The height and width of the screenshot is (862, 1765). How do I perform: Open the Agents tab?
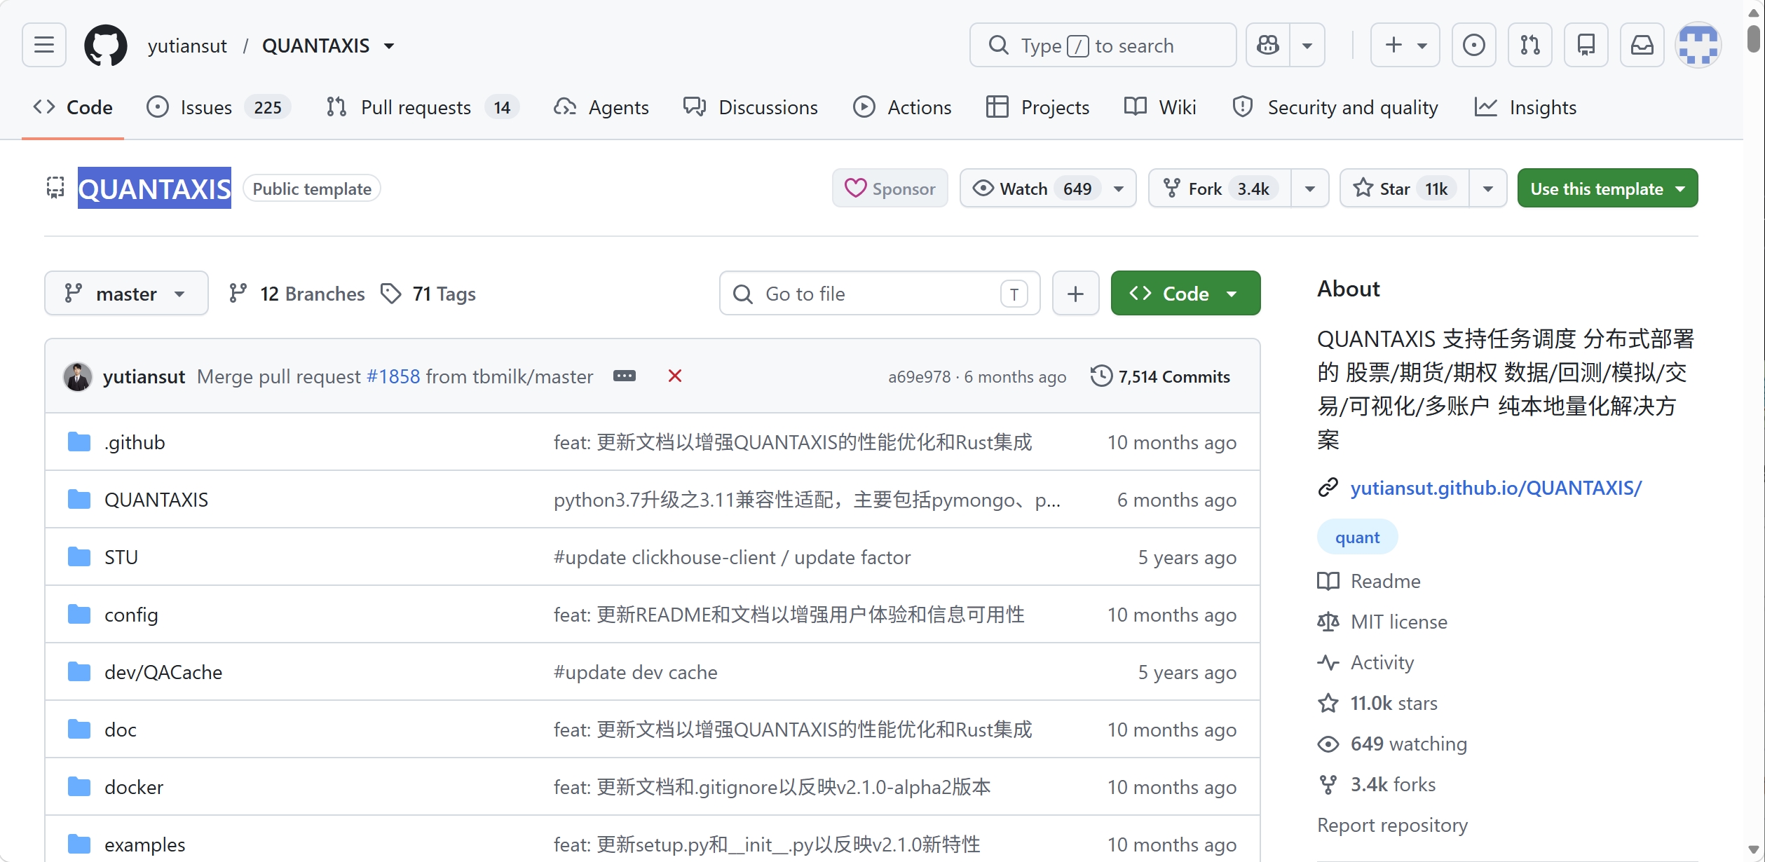tap(601, 107)
